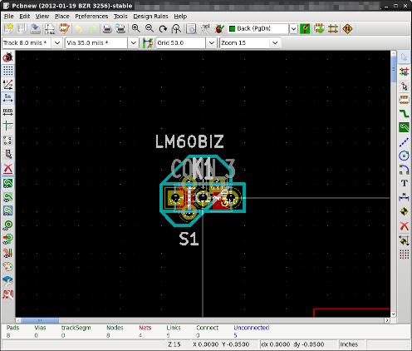The width and height of the screenshot is (412, 351).
Task: Toggle the cursor shape button
Action: pos(7,126)
